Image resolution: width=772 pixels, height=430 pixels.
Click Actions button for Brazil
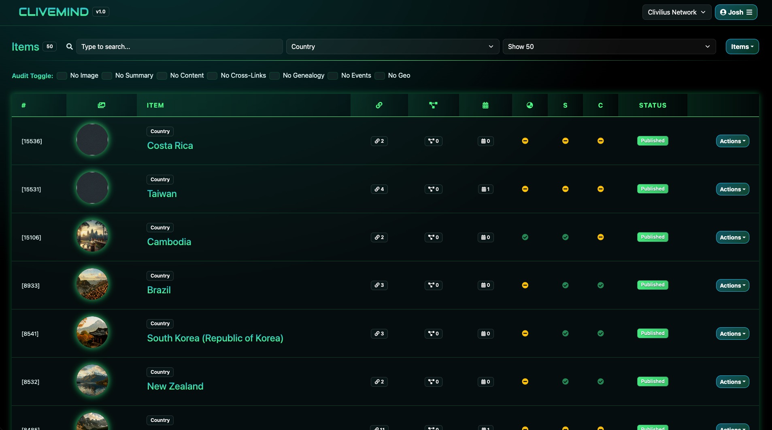click(x=732, y=286)
